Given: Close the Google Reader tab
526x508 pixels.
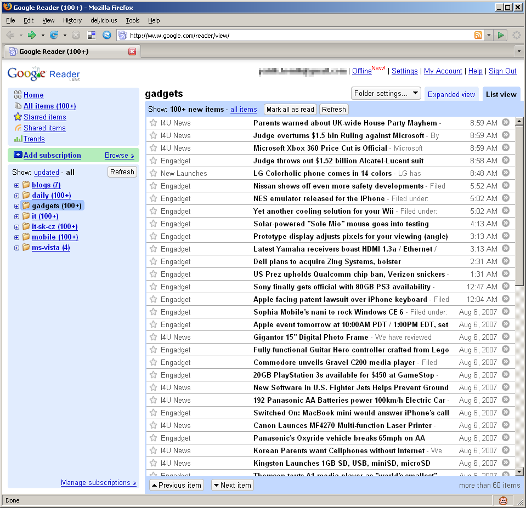Looking at the screenshot, I should coord(132,52).
